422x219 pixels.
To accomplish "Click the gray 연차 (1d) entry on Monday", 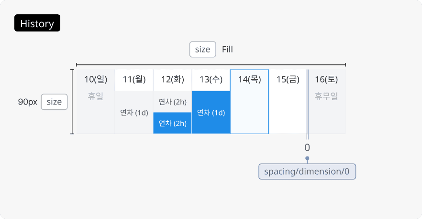I will (134, 113).
